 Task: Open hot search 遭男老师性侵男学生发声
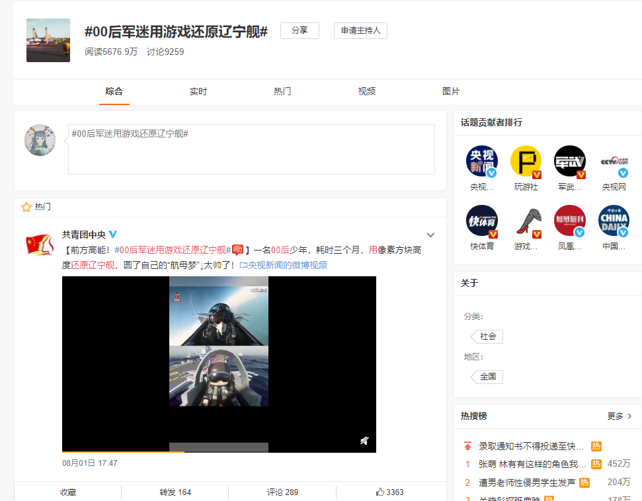pyautogui.click(x=527, y=482)
